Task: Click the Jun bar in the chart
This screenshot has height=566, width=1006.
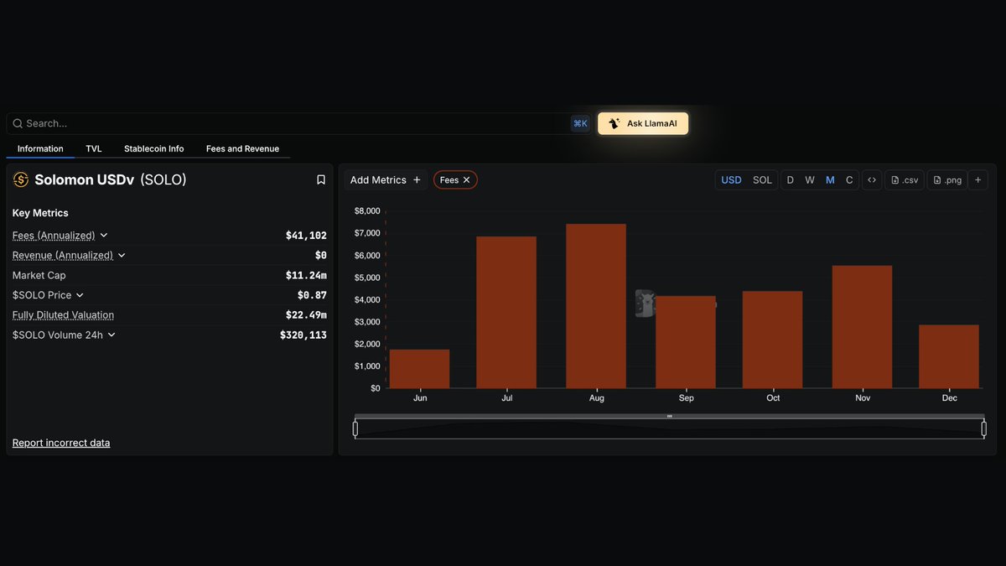Action: click(419, 369)
